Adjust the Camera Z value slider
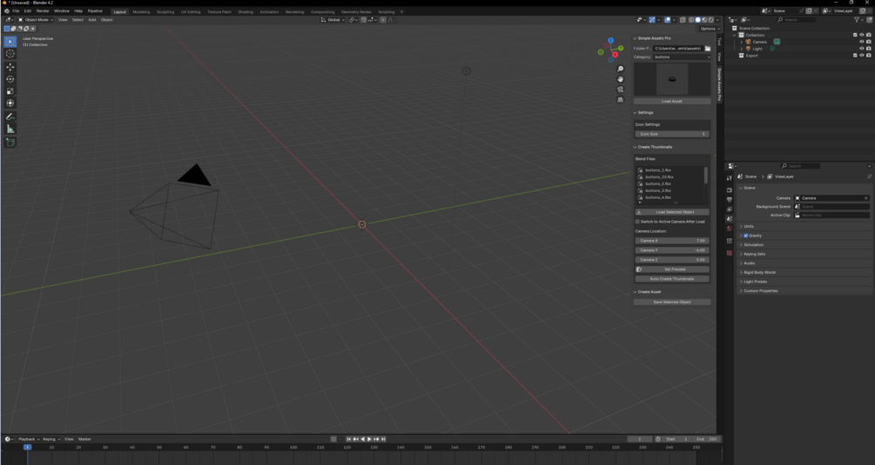Image resolution: width=875 pixels, height=465 pixels. (x=672, y=260)
